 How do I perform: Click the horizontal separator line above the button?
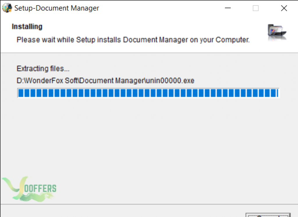(x=149, y=204)
